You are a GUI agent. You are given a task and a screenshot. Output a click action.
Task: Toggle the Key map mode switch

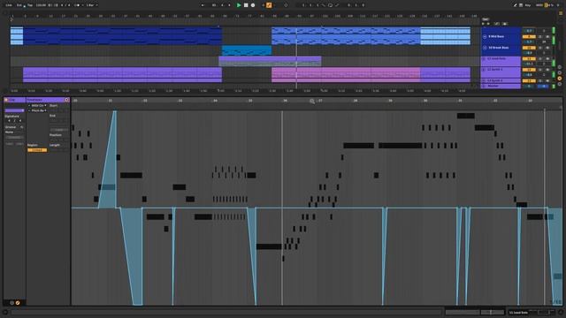pyautogui.click(x=528, y=5)
